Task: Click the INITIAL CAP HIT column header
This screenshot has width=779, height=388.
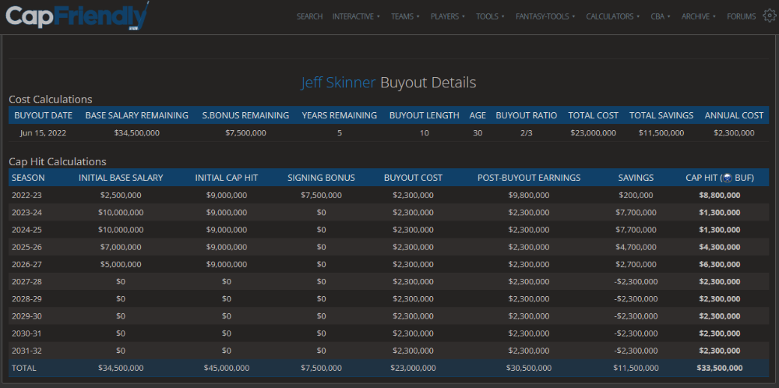Action: (x=227, y=178)
